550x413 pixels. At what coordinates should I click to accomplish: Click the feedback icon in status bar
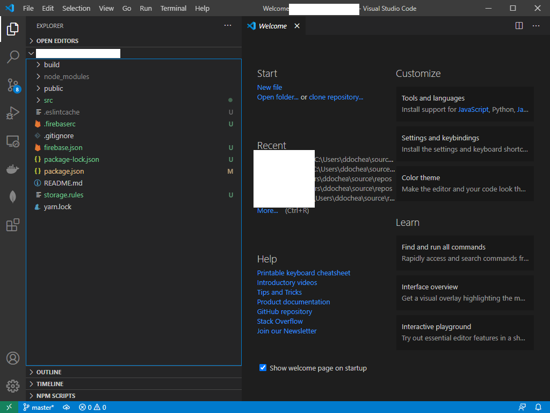(522, 408)
